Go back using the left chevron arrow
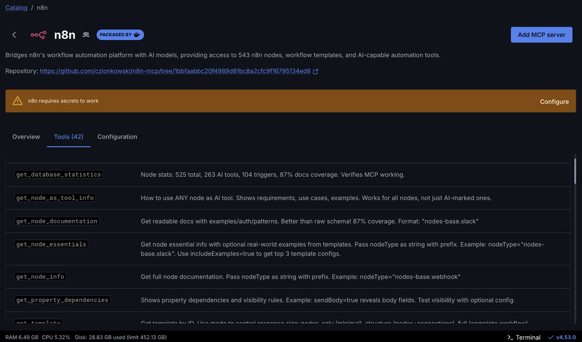582x342 pixels. tap(14, 35)
